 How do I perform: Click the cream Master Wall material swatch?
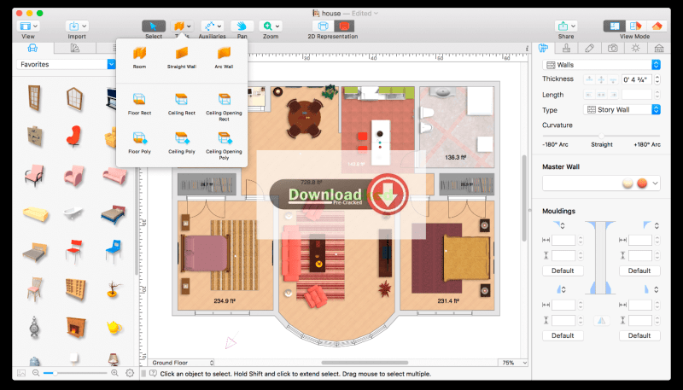coord(628,183)
